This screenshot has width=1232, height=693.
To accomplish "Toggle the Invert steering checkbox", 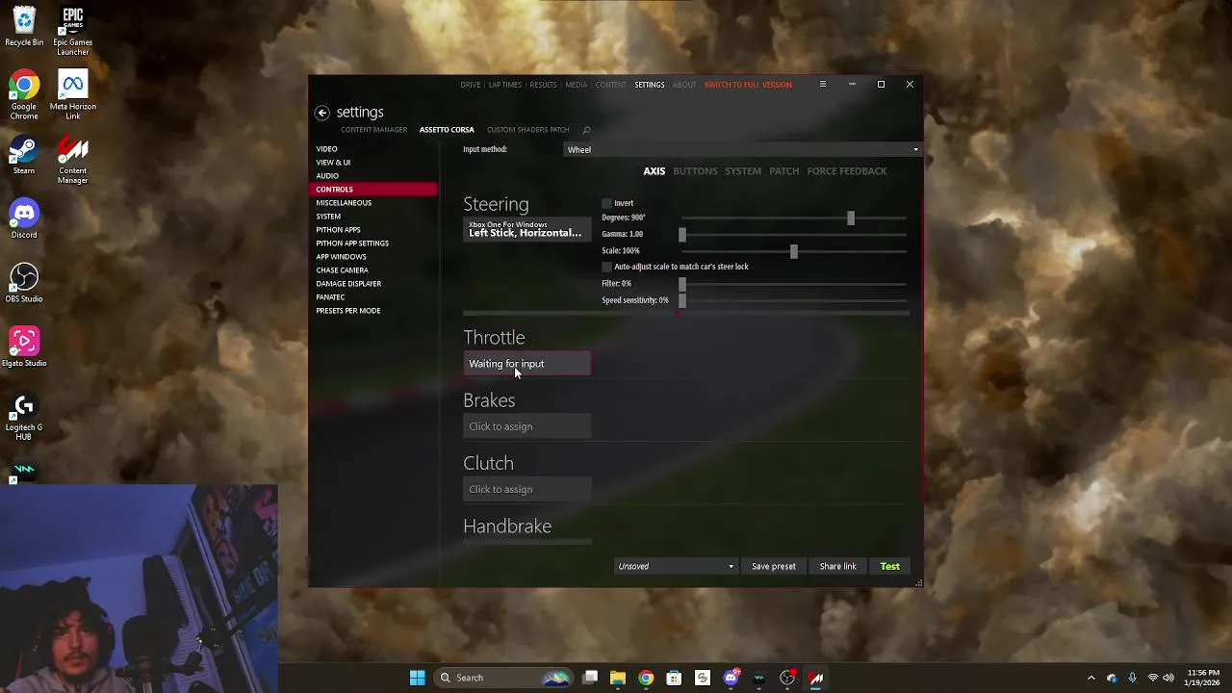I will (606, 203).
